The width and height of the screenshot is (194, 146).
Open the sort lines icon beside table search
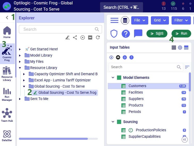click(187, 67)
